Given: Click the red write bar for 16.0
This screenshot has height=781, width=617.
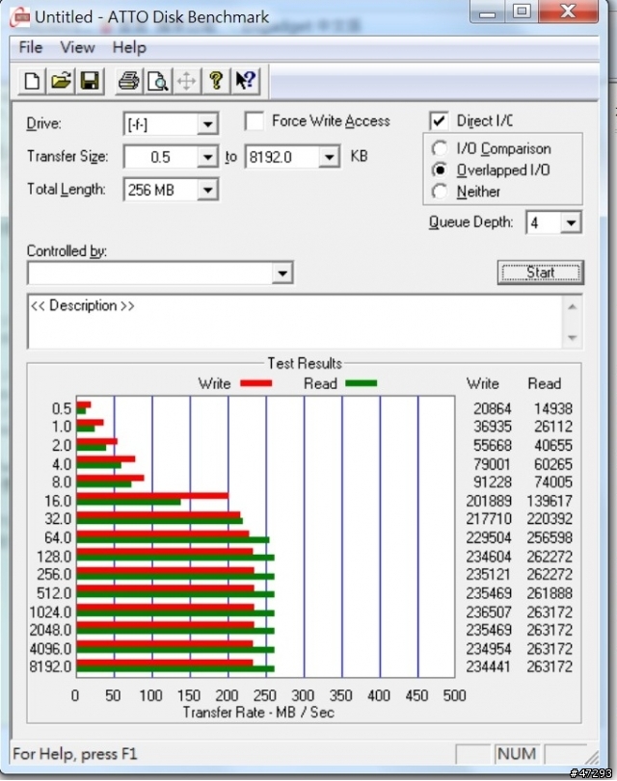Looking at the screenshot, I should point(152,496).
